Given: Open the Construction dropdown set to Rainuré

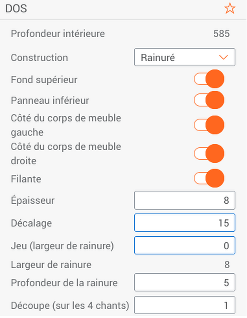Looking at the screenshot, I should click(x=185, y=57).
